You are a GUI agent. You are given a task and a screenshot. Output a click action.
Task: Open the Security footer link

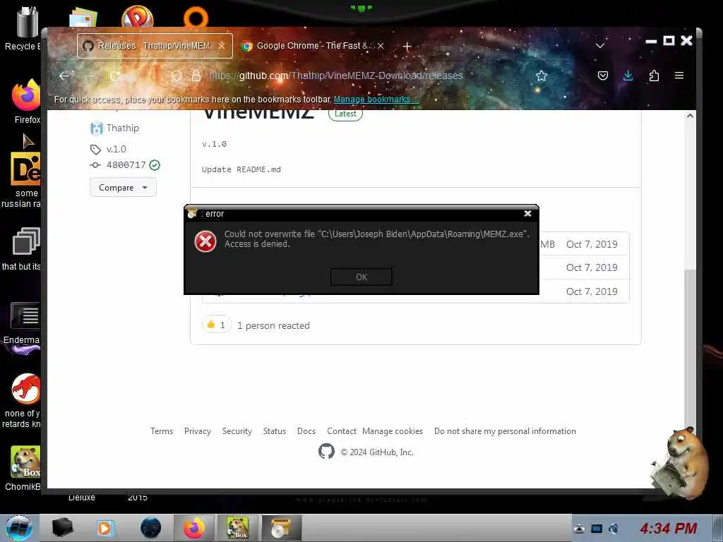[x=237, y=431]
